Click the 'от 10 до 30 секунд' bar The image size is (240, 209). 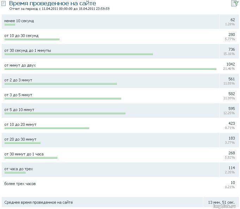[x=32, y=39]
